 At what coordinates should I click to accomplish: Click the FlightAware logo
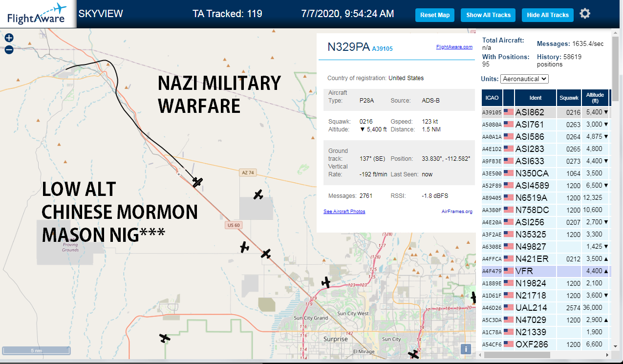[x=37, y=14]
